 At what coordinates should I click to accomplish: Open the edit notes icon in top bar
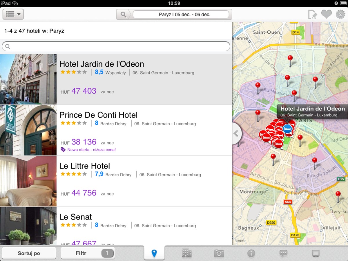pyautogui.click(x=312, y=14)
